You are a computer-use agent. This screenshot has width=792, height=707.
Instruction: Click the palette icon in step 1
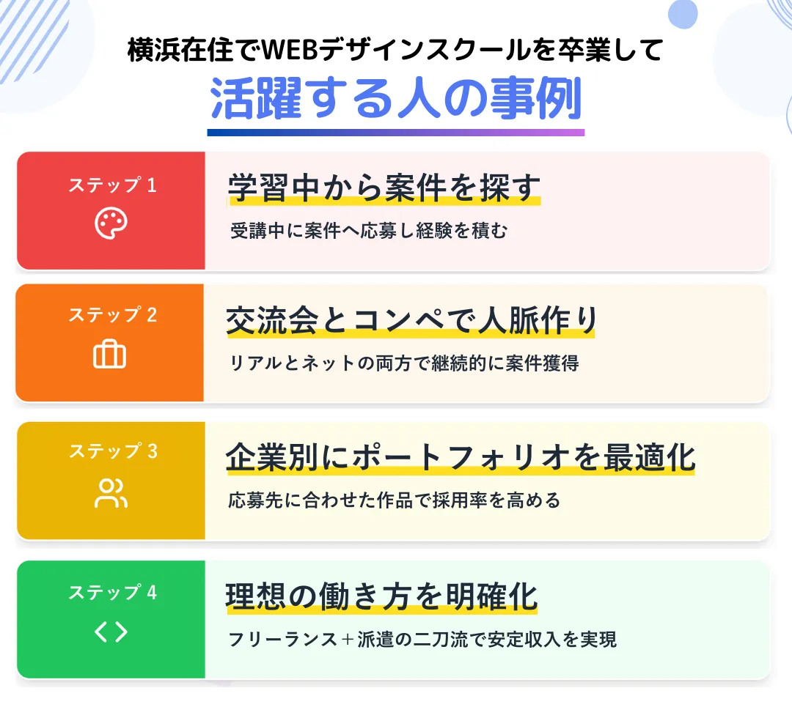(x=111, y=223)
